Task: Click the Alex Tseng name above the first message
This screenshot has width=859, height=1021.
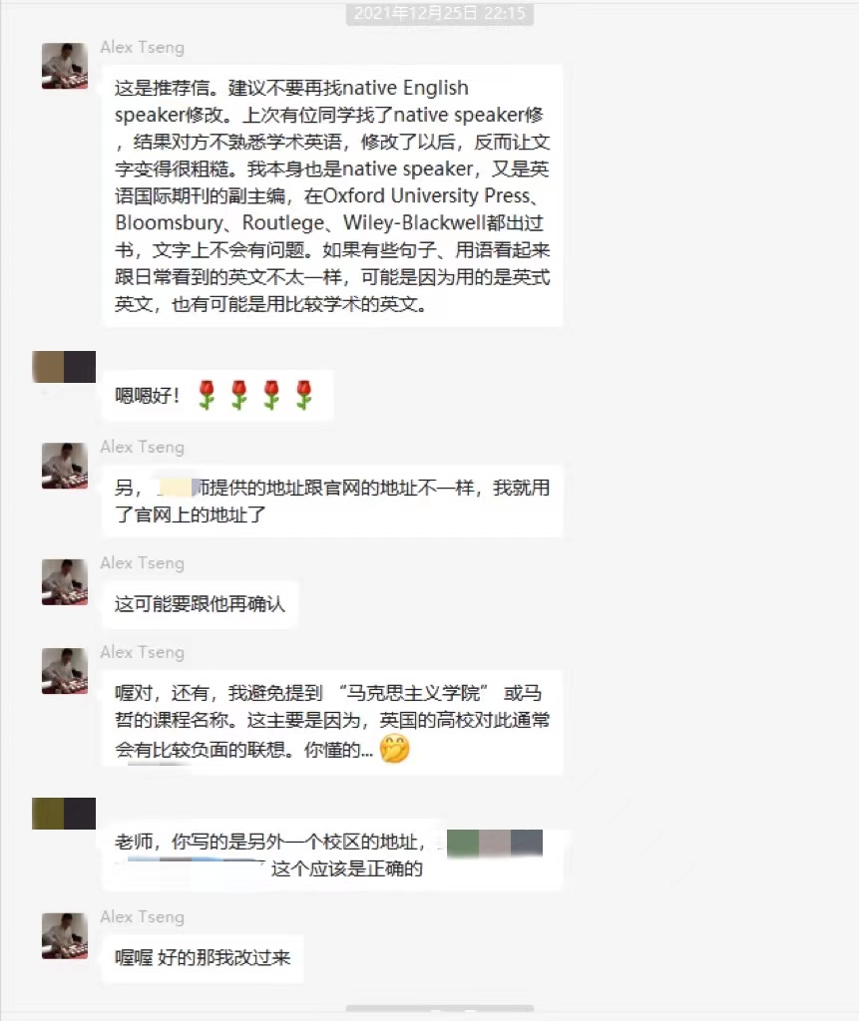Action: tap(142, 47)
